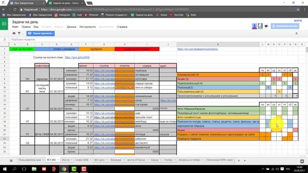Expand dropdown arrow on 'Инста' tab

tap(72, 160)
